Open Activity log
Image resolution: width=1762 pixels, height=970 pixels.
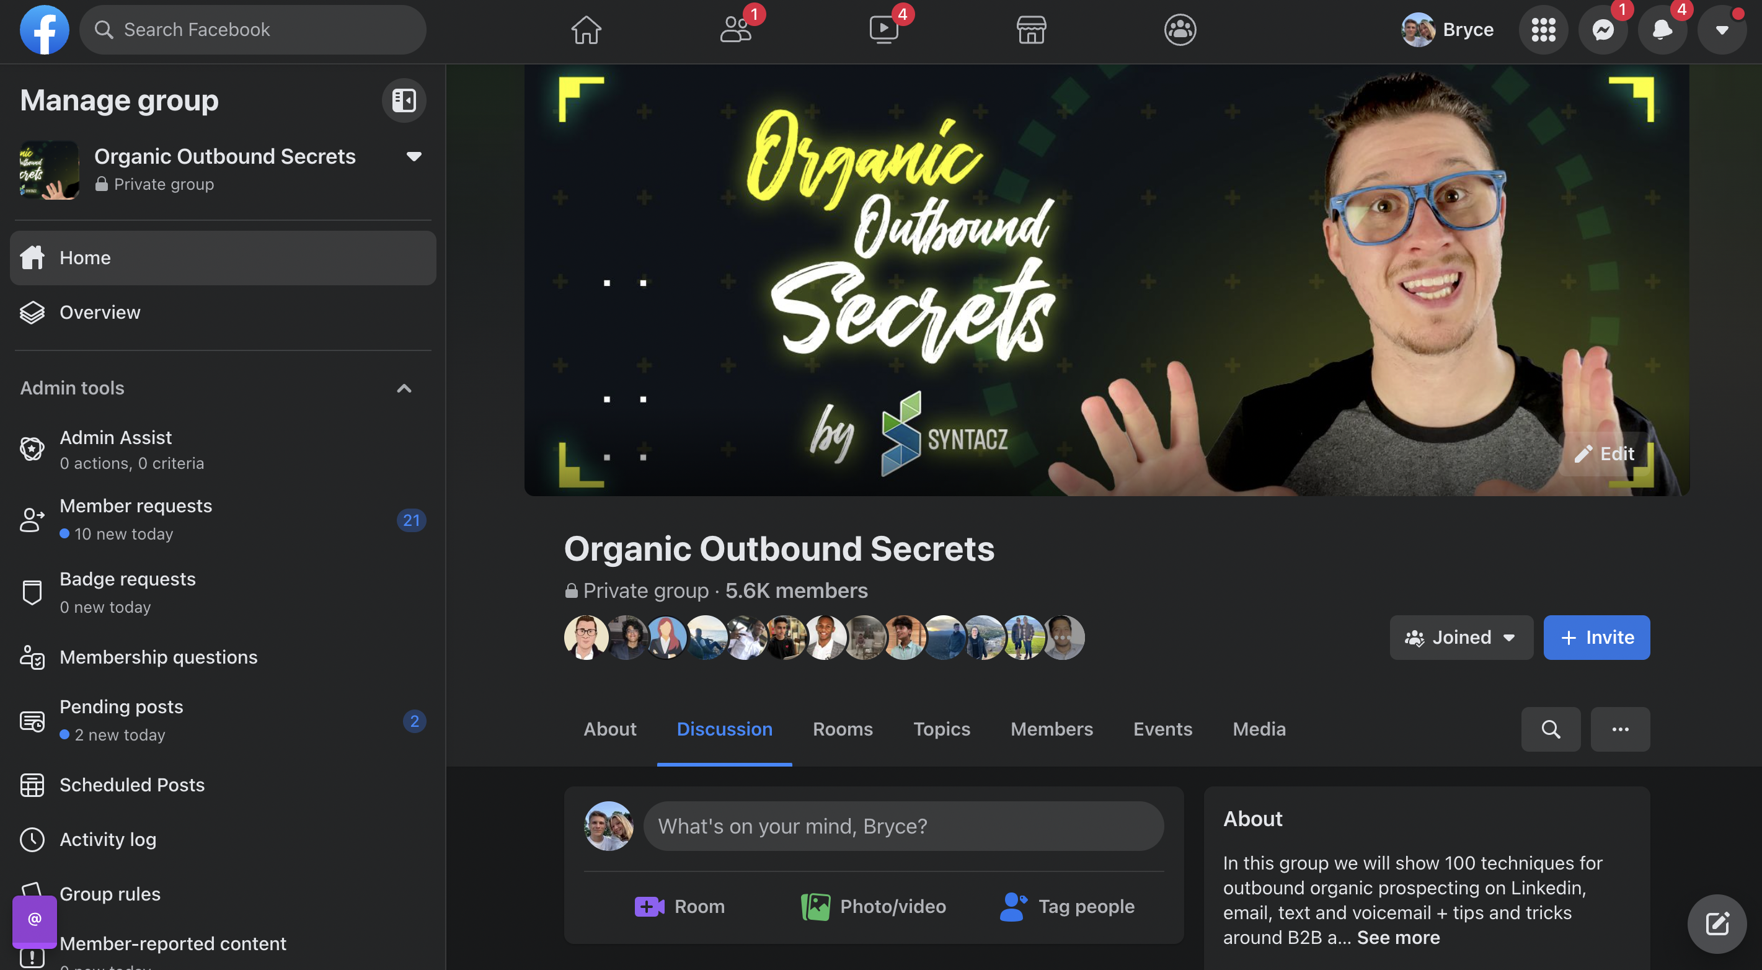(223, 839)
